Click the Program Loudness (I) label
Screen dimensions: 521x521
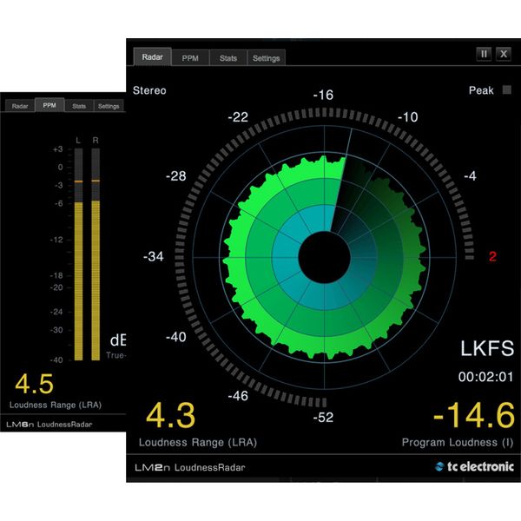(x=458, y=442)
